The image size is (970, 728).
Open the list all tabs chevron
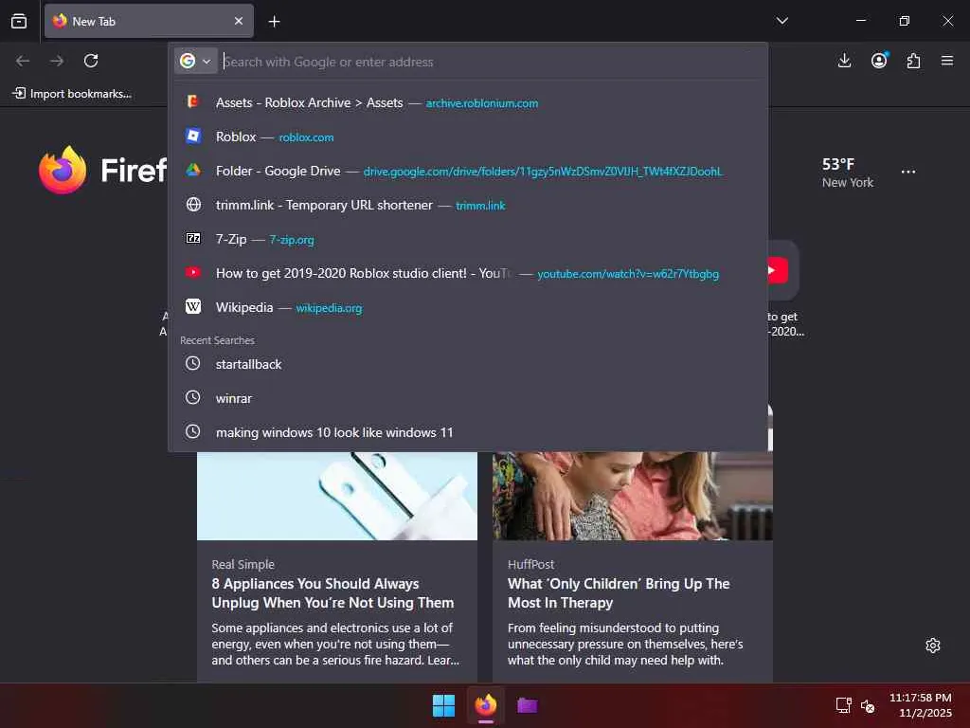tap(781, 21)
